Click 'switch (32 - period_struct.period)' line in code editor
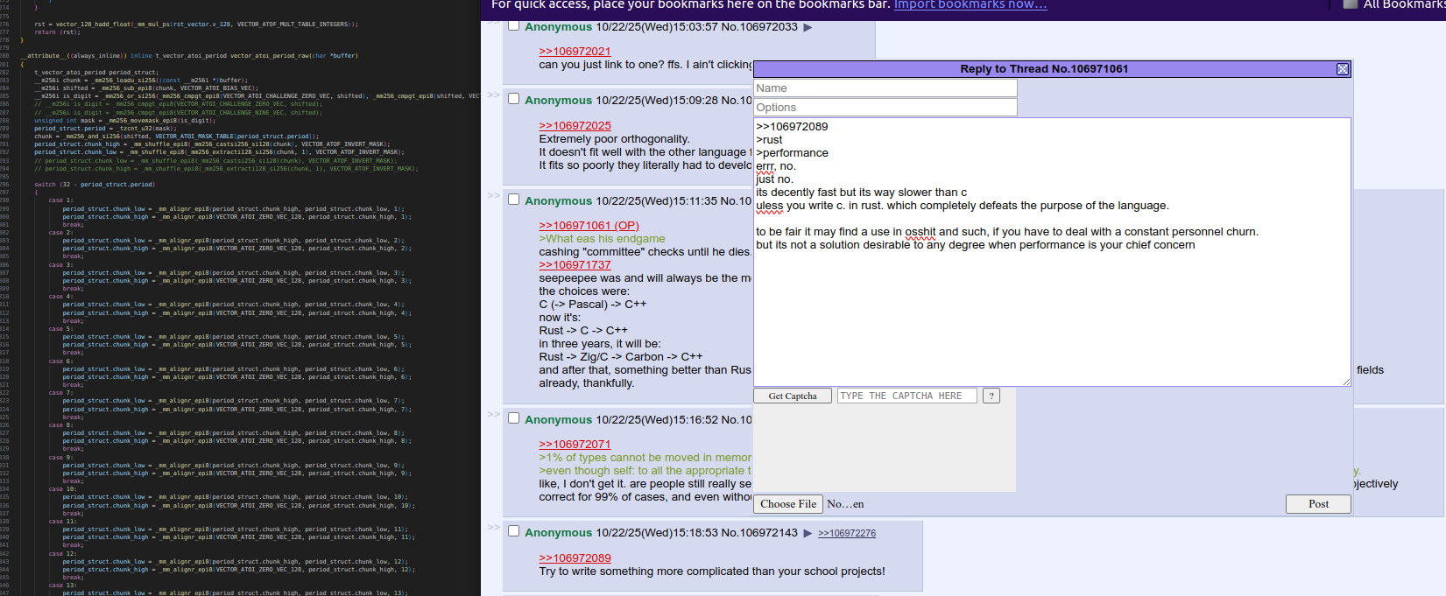 click(x=95, y=185)
